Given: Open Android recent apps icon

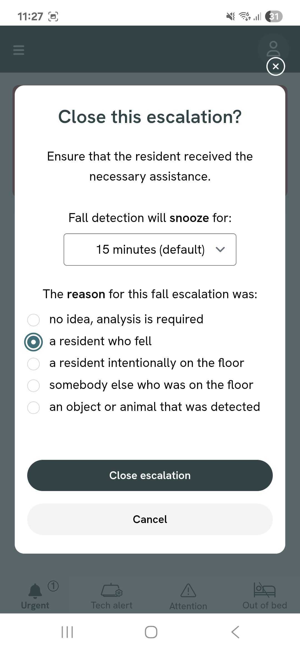Looking at the screenshot, I should (67, 632).
